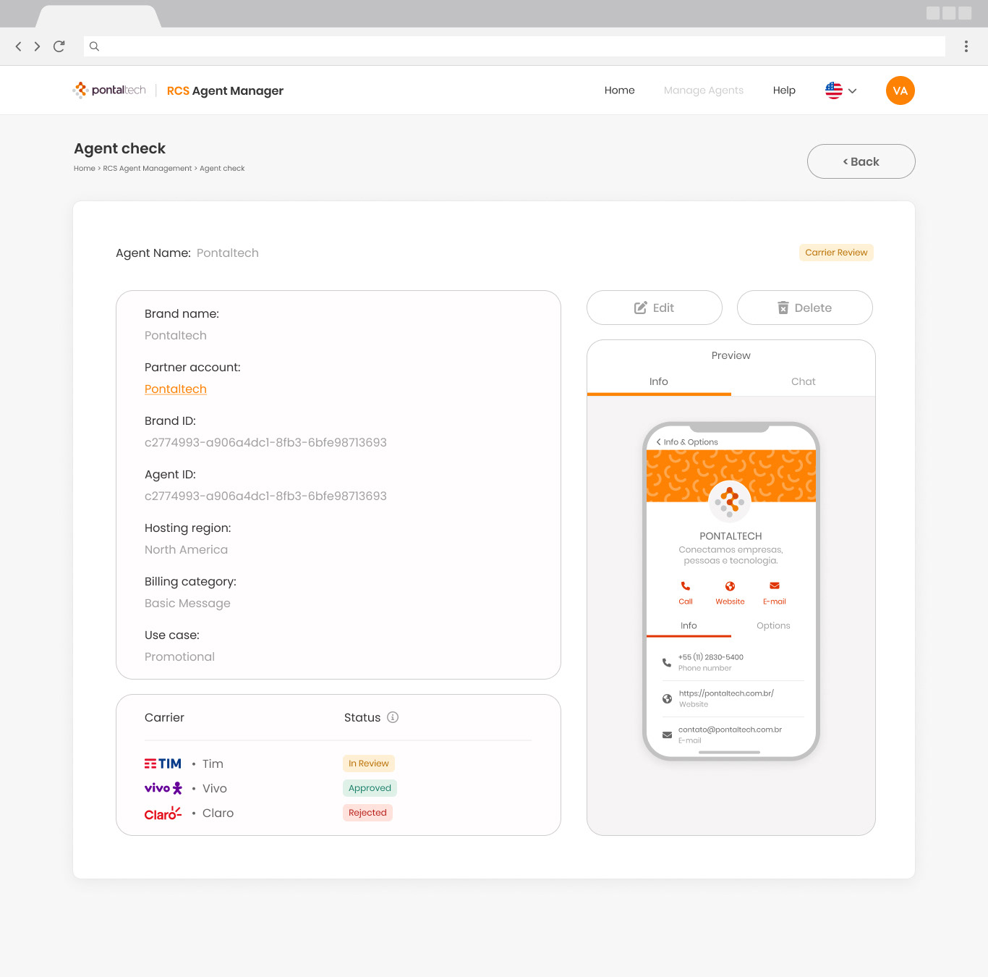This screenshot has height=977, width=988.
Task: Click the Rejected badge for Claro
Action: [x=367, y=813]
